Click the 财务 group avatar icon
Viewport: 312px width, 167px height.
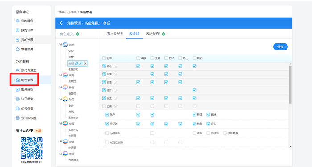(x=65, y=99)
